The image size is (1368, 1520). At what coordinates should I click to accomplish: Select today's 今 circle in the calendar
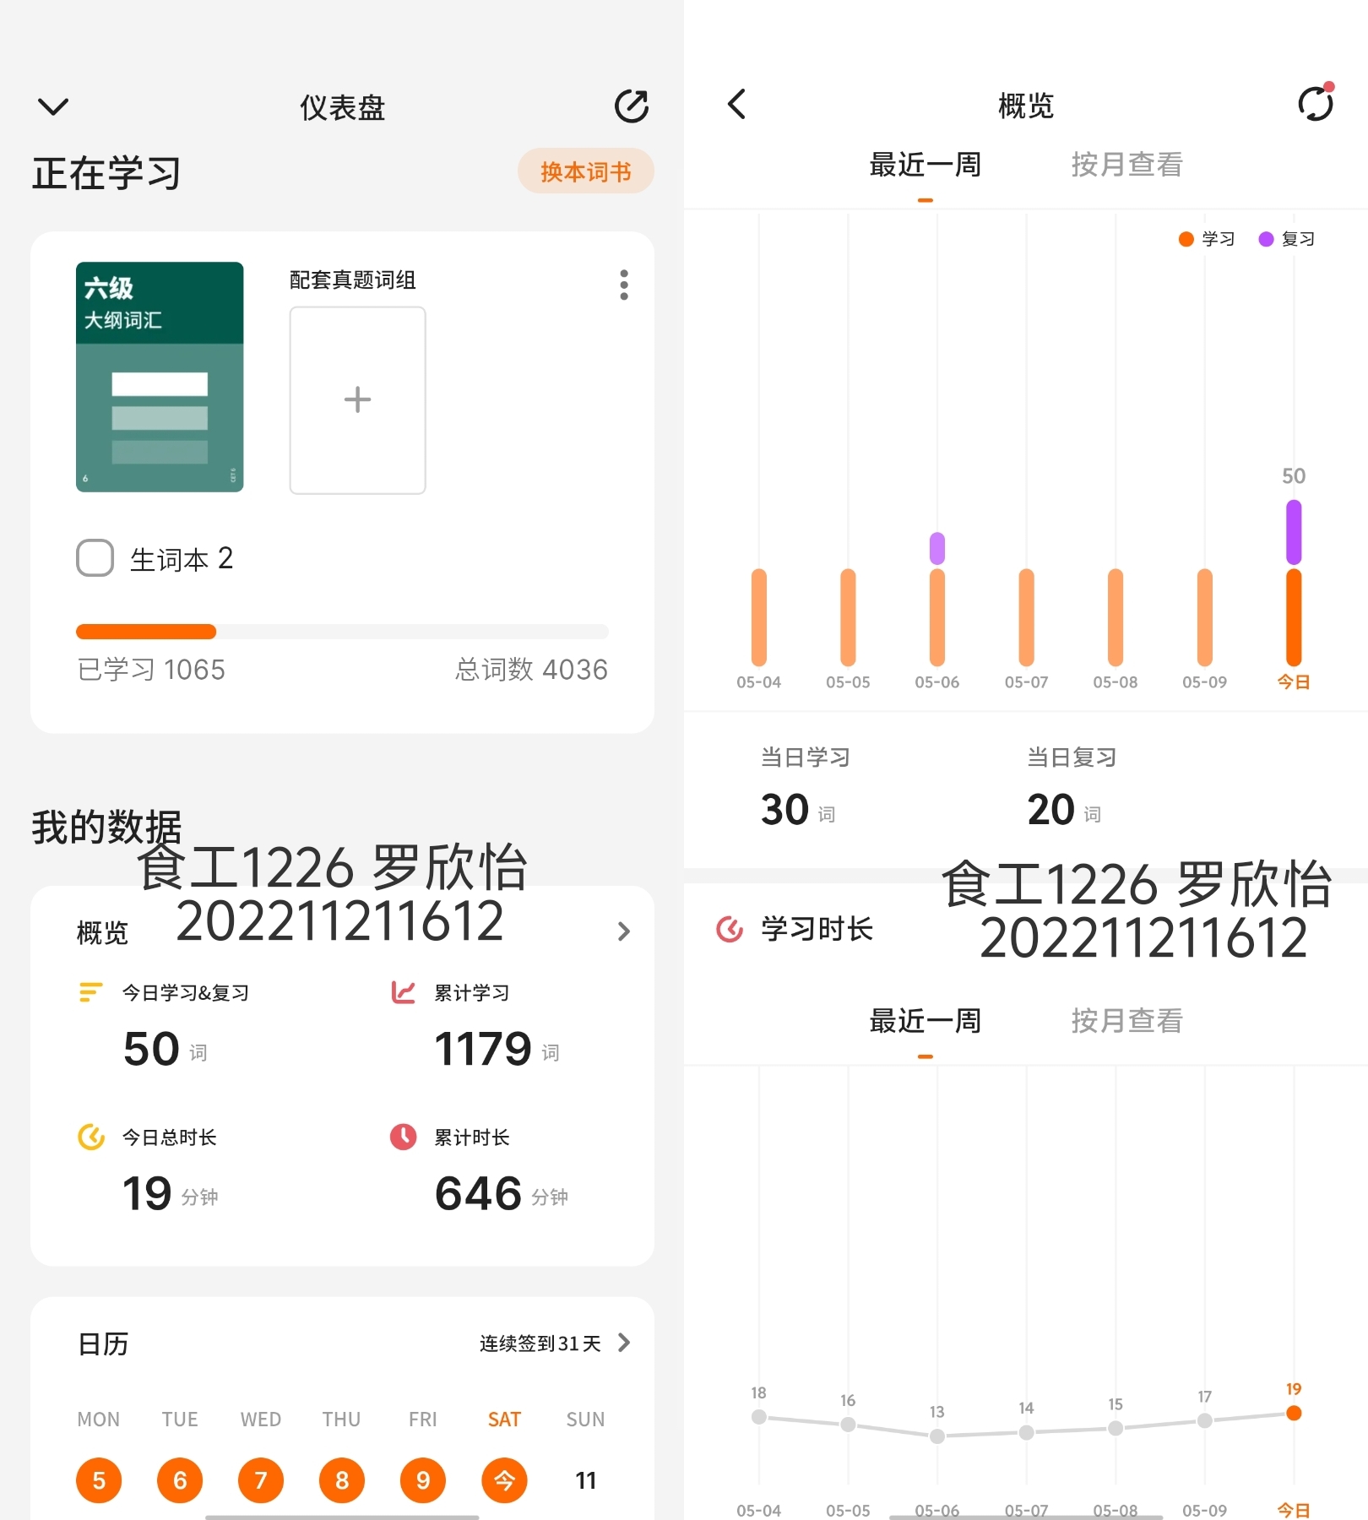[x=504, y=1479]
